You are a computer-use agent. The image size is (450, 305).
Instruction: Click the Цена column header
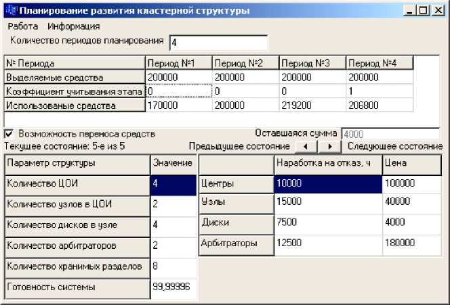click(412, 165)
